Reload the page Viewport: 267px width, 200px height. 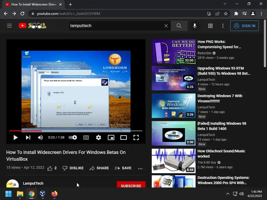(22, 14)
